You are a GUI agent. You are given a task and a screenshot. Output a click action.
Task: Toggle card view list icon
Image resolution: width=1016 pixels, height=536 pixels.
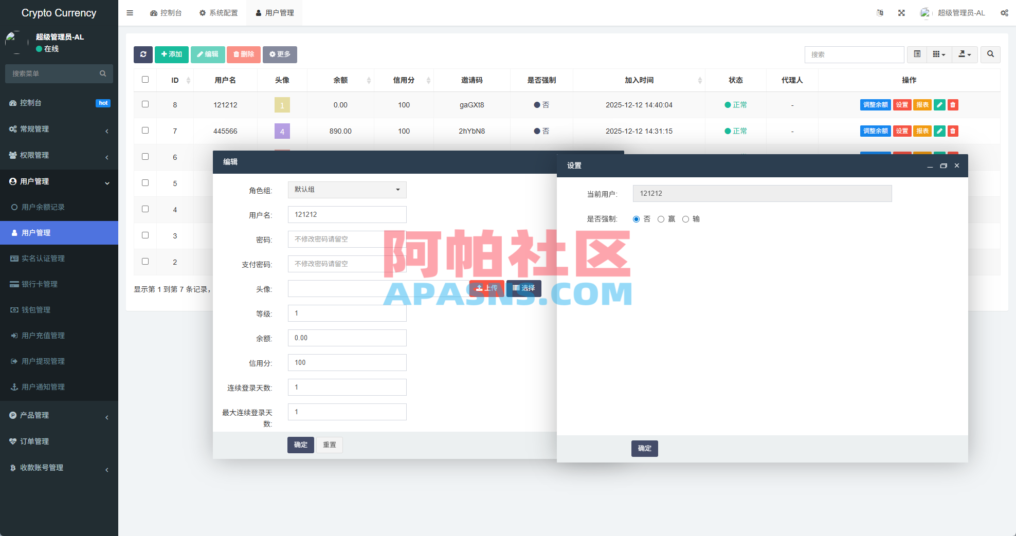(917, 54)
